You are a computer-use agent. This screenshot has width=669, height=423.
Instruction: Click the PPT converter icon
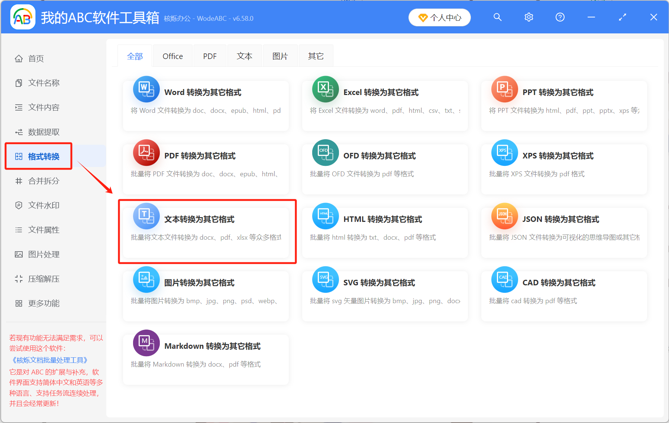pos(504,89)
